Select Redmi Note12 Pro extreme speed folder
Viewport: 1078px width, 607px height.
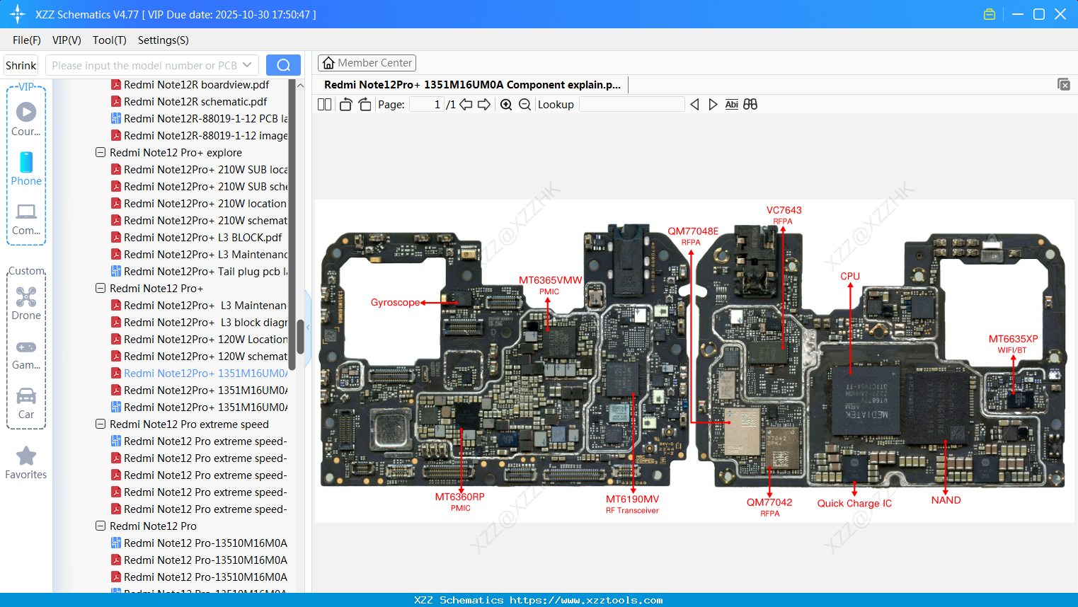189,424
